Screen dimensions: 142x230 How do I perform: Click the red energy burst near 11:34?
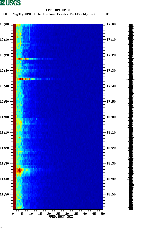[x=19, y=170]
